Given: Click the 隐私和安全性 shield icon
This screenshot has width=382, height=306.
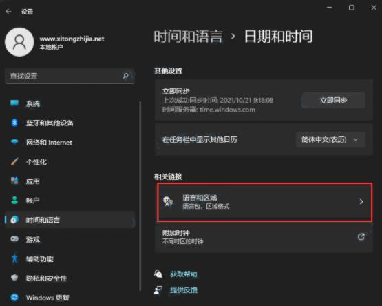Looking at the screenshot, I should [x=14, y=278].
